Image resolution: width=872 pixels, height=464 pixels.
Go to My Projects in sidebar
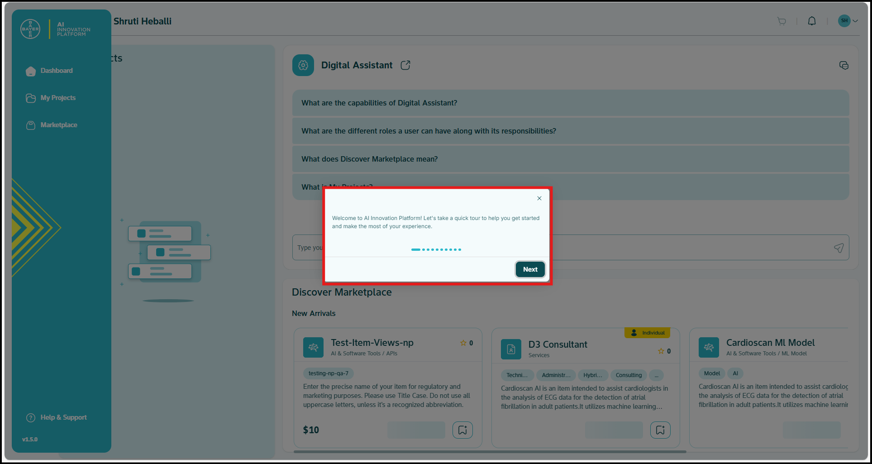click(x=58, y=98)
